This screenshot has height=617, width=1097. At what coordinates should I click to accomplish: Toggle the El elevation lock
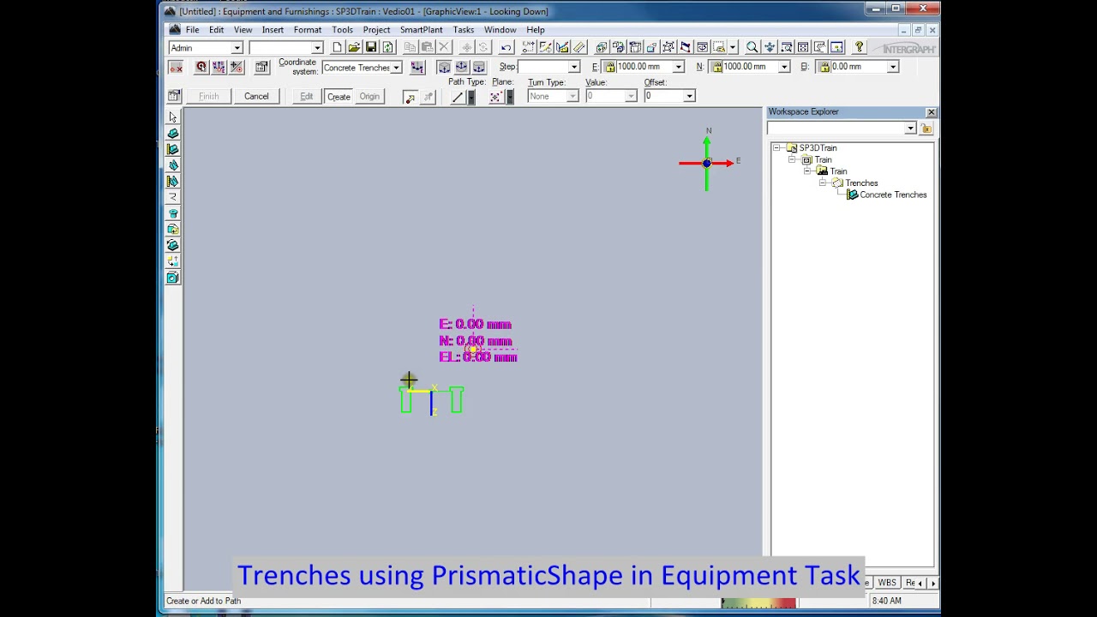click(824, 67)
